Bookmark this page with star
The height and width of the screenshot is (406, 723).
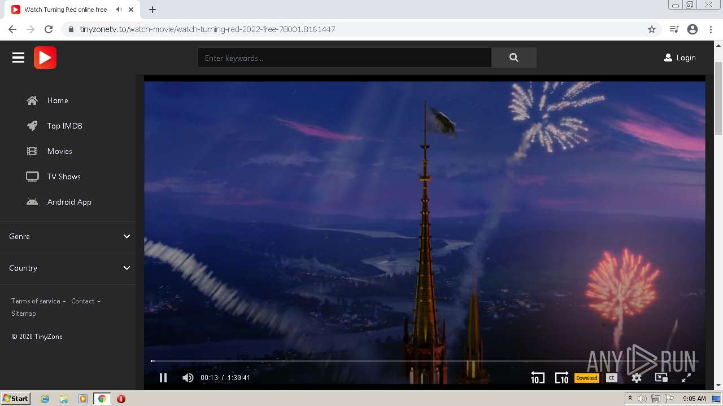click(652, 29)
